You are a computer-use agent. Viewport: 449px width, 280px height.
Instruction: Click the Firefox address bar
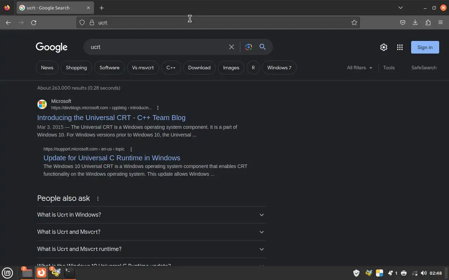217,22
